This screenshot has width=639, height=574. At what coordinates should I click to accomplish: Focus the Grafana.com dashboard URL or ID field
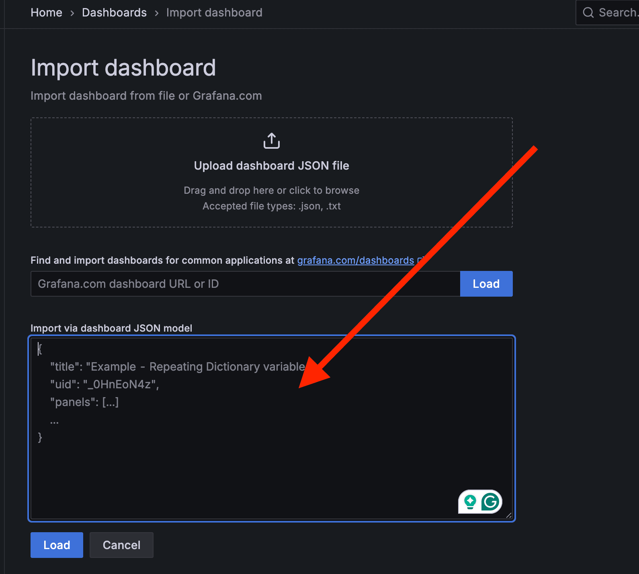[x=246, y=284]
